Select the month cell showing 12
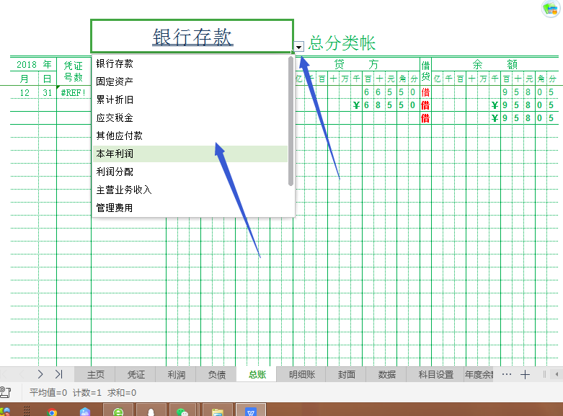The height and width of the screenshot is (416, 563). point(25,92)
